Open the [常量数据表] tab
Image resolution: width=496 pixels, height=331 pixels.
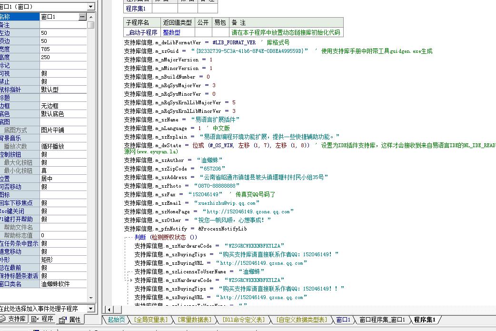pyautogui.click(x=195, y=320)
